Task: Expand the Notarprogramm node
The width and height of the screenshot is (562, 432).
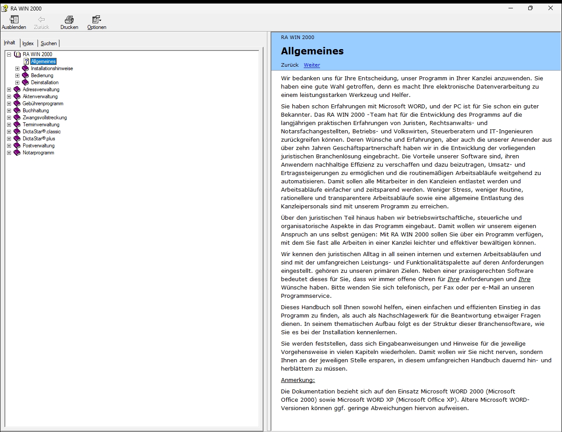Action: [x=9, y=153]
